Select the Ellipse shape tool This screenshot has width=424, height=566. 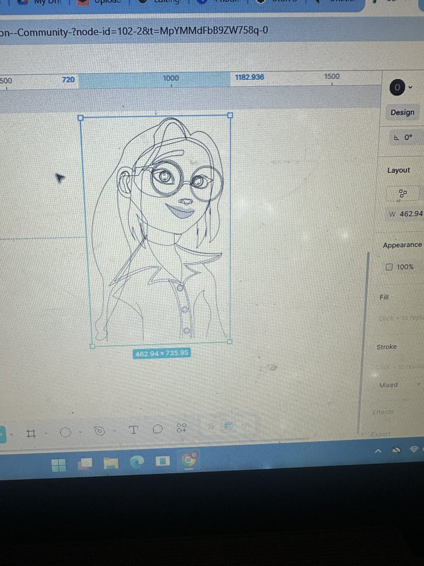coord(66,432)
